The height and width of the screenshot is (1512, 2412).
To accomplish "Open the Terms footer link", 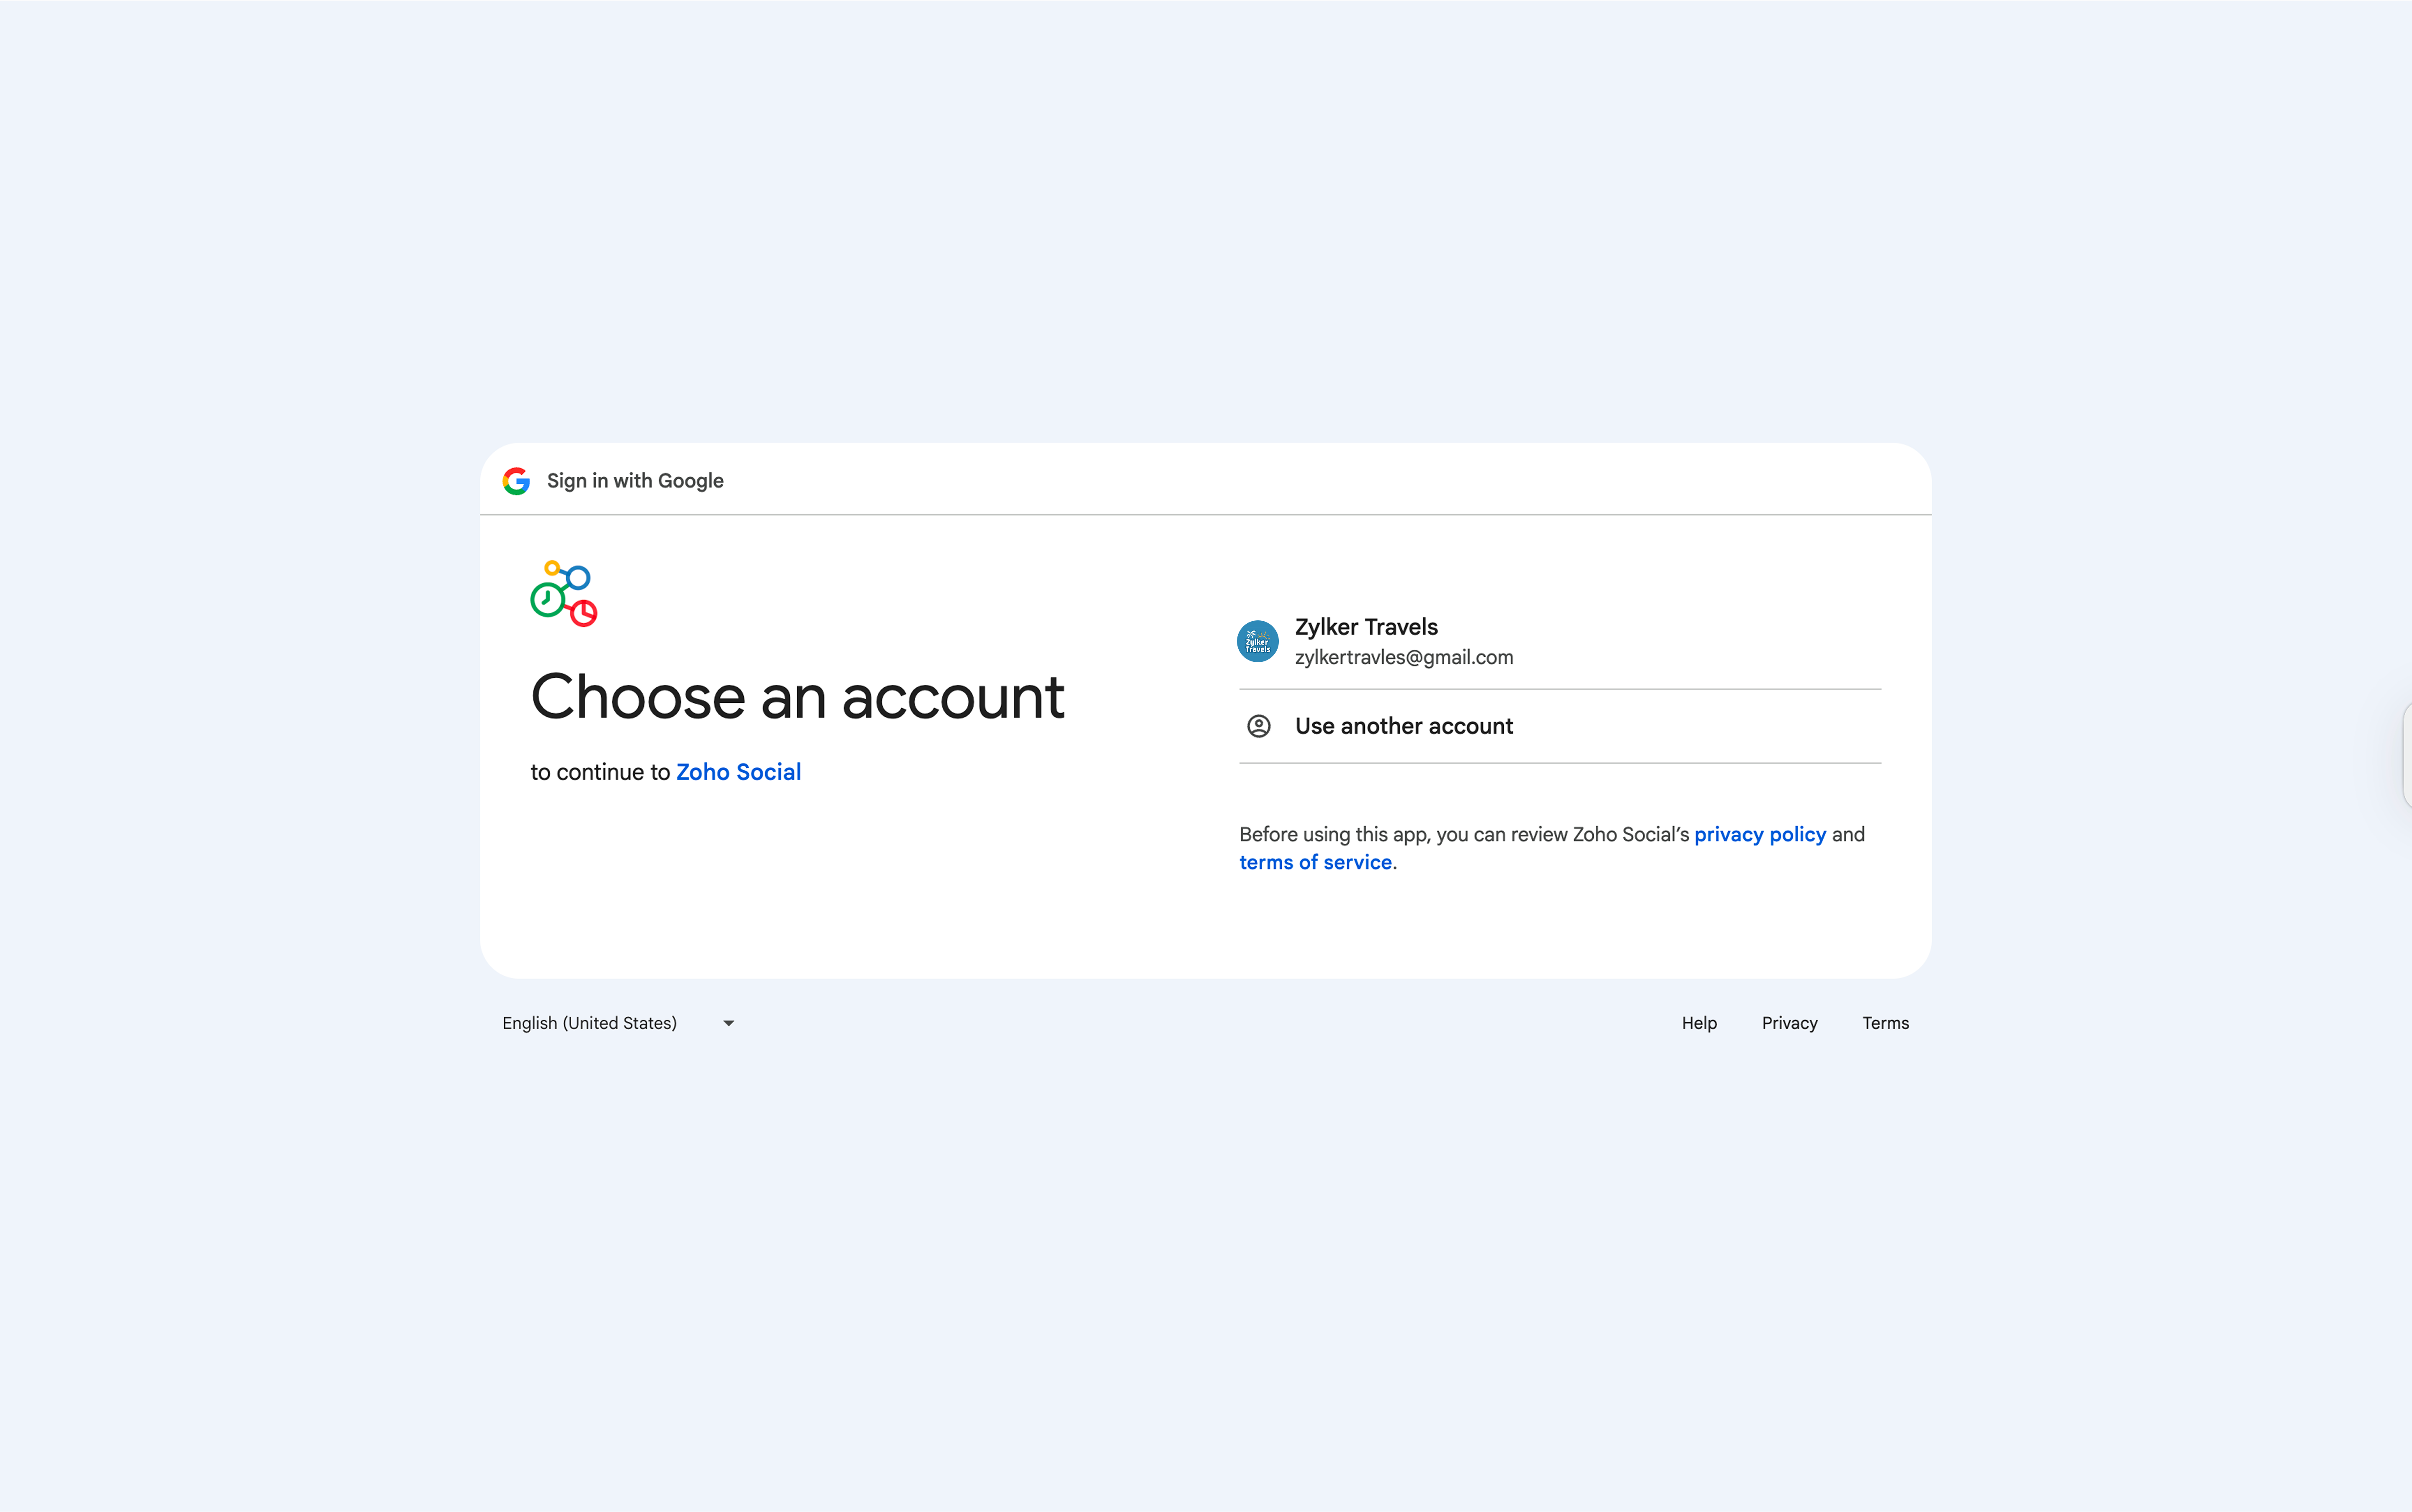I will [x=1885, y=1023].
